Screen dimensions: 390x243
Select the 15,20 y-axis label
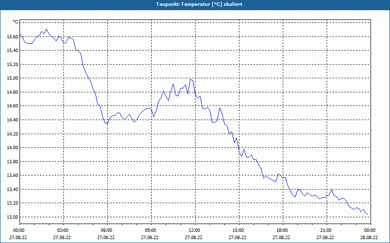tap(14, 64)
